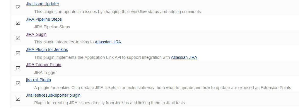This screenshot has width=299, height=108.
Task: Follow the JIRA Pipeline Steps plugin link
Action: (44, 19)
